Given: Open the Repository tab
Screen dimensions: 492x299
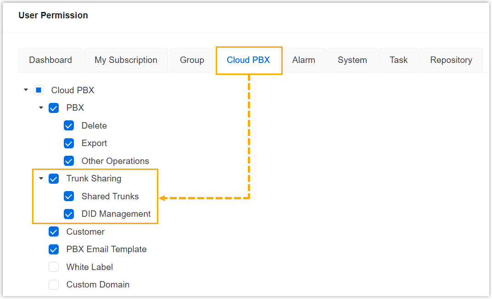Looking at the screenshot, I should pyautogui.click(x=451, y=60).
